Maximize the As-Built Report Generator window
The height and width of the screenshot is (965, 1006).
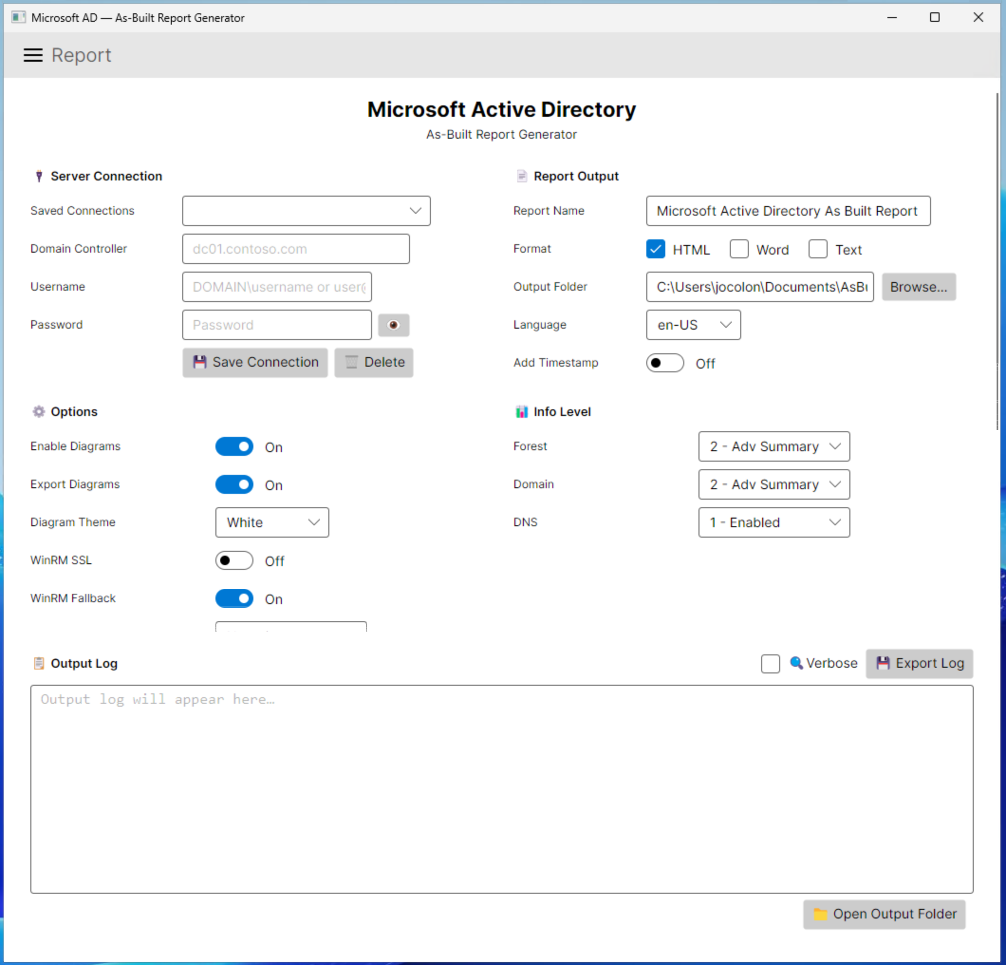935,18
